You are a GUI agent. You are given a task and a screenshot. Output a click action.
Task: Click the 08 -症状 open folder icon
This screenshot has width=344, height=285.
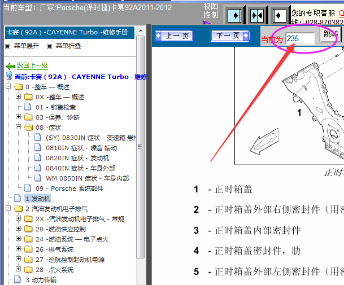tap(28, 127)
